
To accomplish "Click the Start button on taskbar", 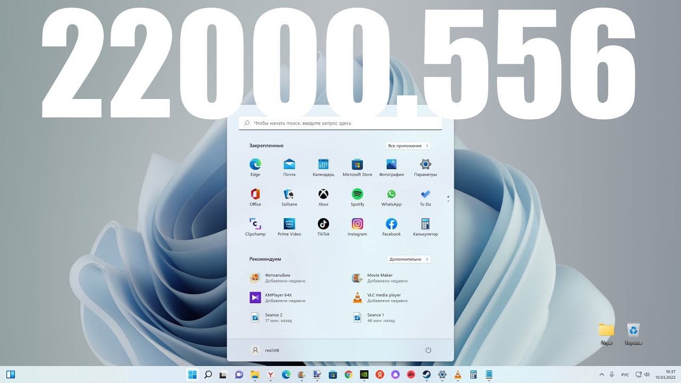I will 192,374.
